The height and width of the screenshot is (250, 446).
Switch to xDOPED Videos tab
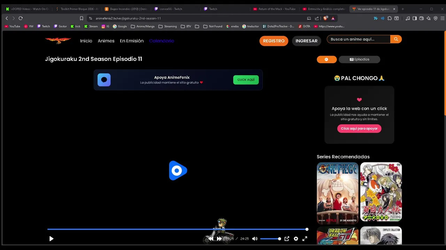(x=27, y=9)
